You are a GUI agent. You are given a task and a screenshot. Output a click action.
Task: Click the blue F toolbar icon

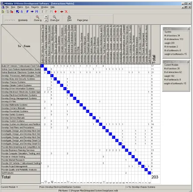coord(28,12)
